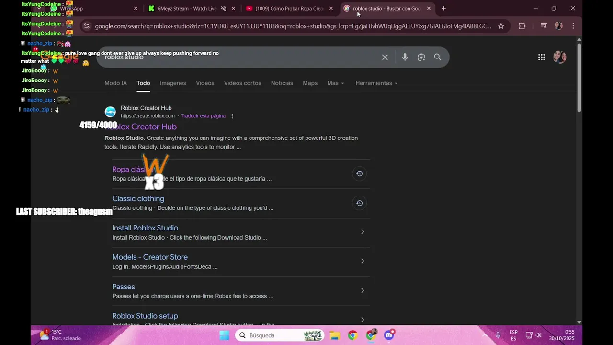Open the Google account profile picture

pos(559,57)
